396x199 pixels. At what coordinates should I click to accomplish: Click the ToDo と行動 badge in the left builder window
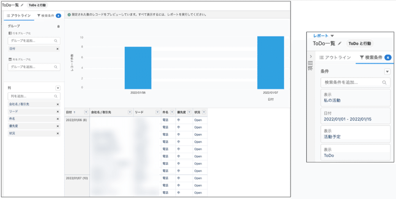[37, 5]
